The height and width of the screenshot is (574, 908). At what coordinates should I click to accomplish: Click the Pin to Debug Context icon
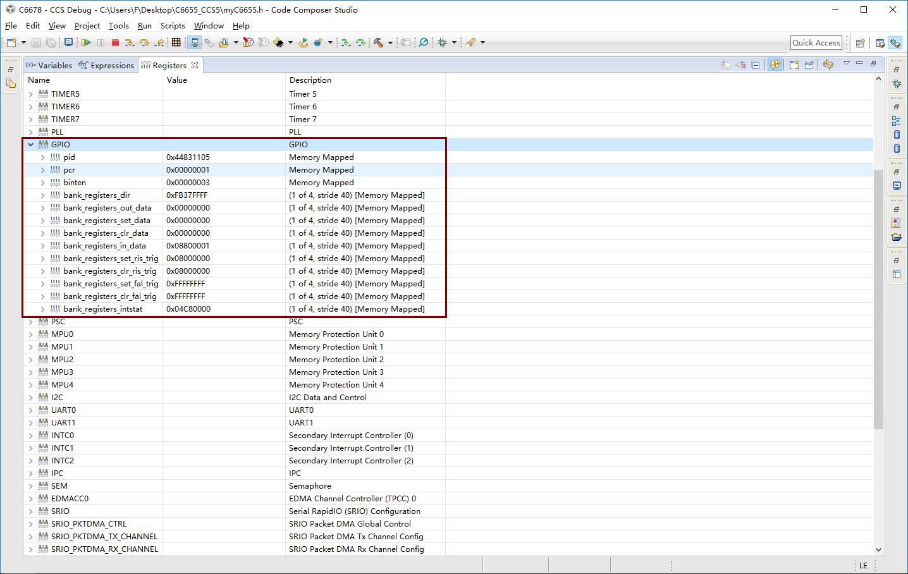(x=809, y=64)
